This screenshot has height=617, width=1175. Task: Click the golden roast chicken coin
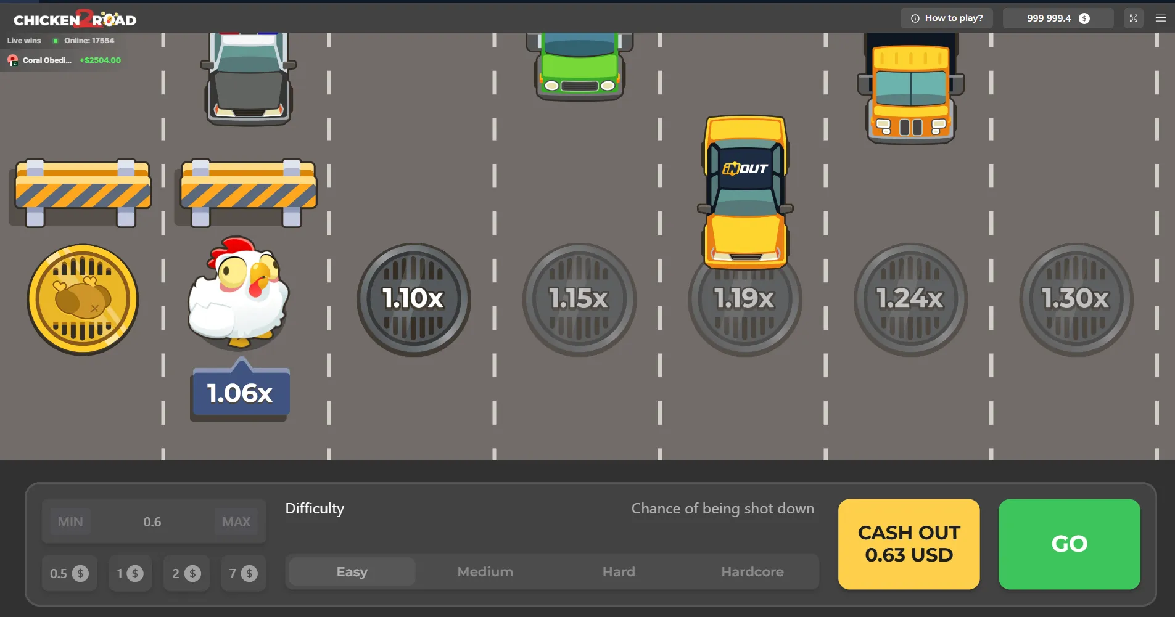click(x=83, y=300)
